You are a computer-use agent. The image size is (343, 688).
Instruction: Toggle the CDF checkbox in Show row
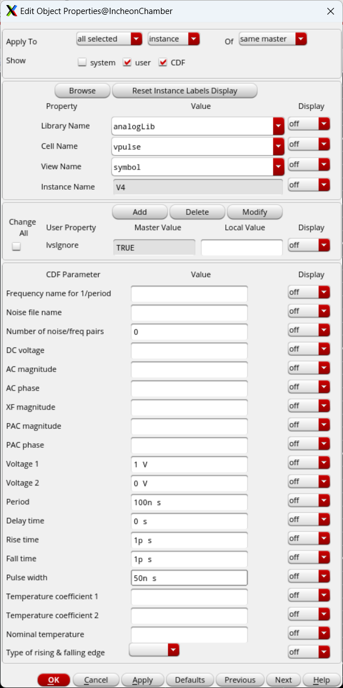(x=163, y=63)
